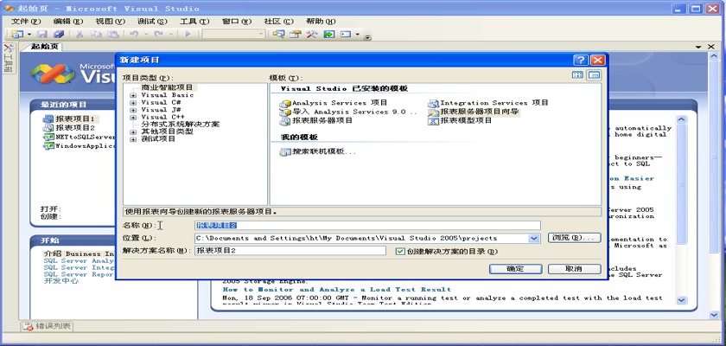The image size is (726, 346).
Task: Click the 错误列表 tab at the bottom
Action: 48,326
